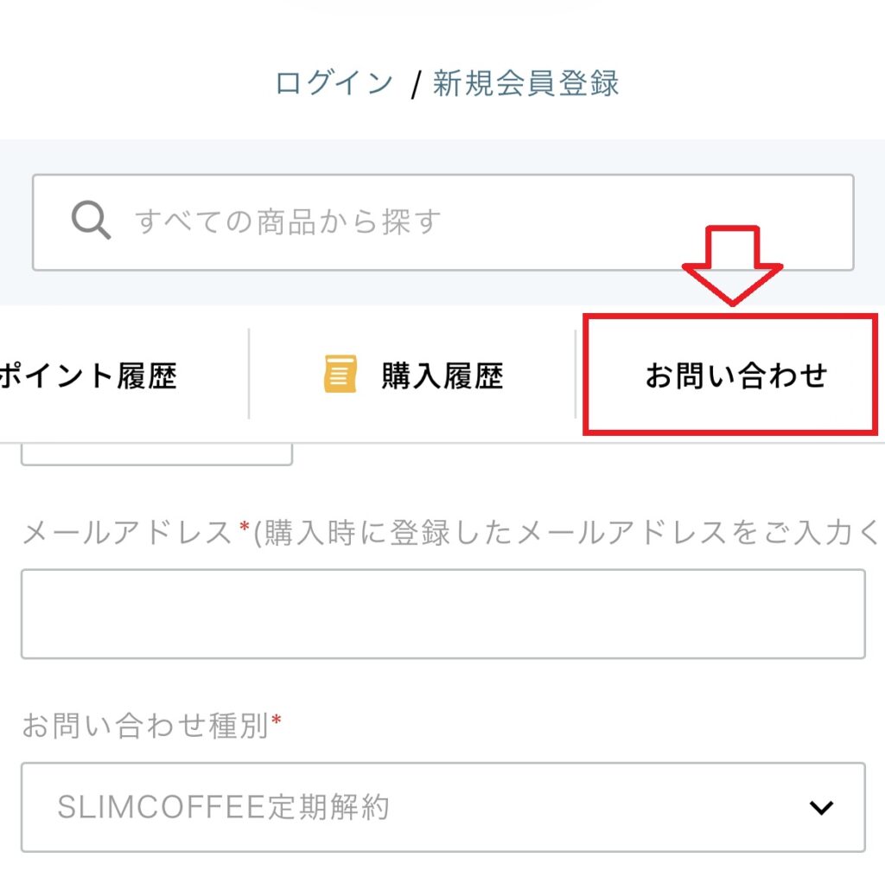The height and width of the screenshot is (871, 885).
Task: Tap the search icon inside the search bar
Action: click(90, 221)
